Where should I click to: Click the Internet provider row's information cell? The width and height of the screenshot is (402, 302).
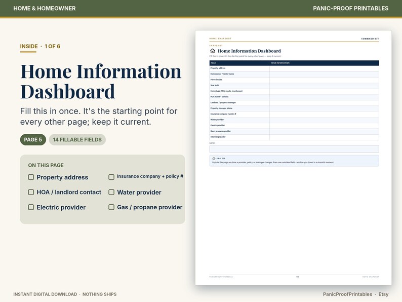[x=325, y=137]
